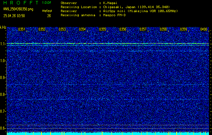Click the date stamp 25.04.26 03:50

pos(14,16)
